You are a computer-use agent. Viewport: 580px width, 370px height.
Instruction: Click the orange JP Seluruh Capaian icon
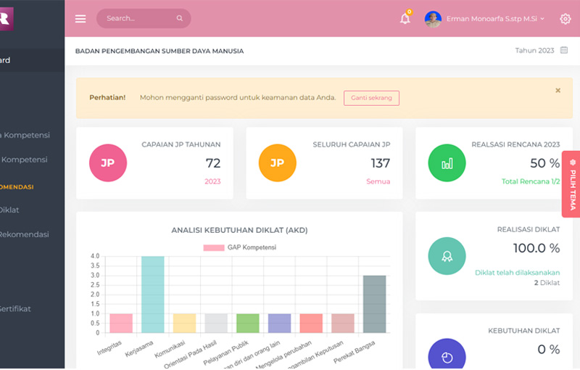coord(278,163)
